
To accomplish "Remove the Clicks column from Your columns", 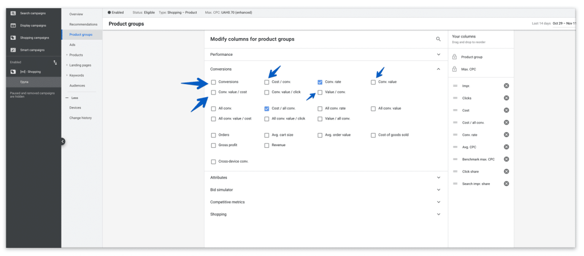I will click(506, 98).
